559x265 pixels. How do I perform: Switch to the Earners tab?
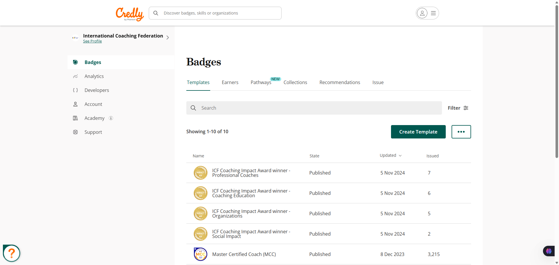click(x=230, y=82)
